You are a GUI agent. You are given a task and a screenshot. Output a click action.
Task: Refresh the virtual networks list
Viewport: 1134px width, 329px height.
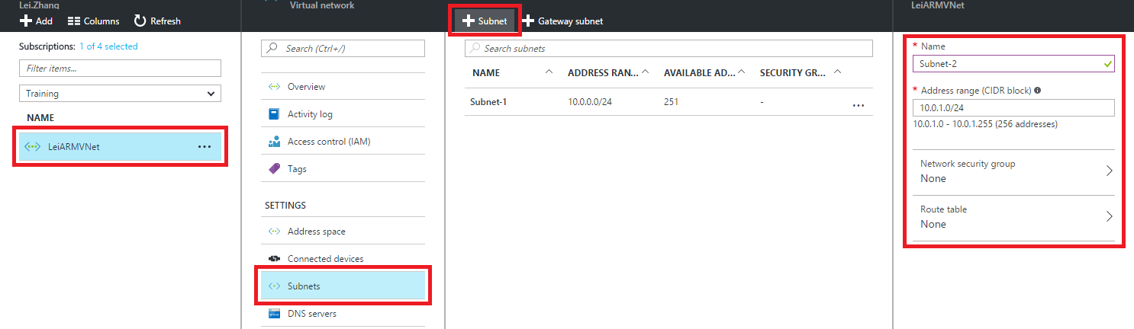tap(157, 21)
